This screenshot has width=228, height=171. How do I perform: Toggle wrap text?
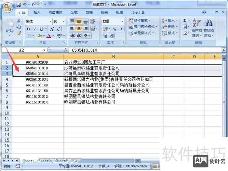[93, 21]
